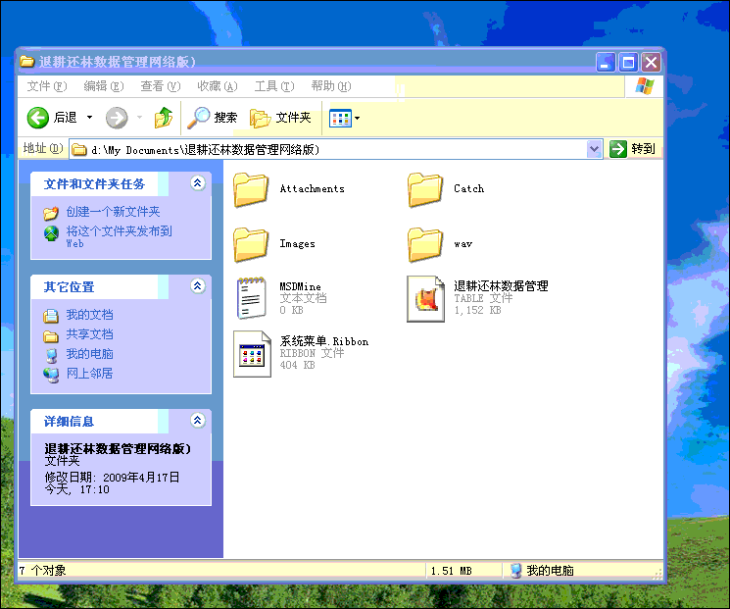Click the publish to Web globe icon
Viewport: 730px width, 609px height.
[x=51, y=233]
